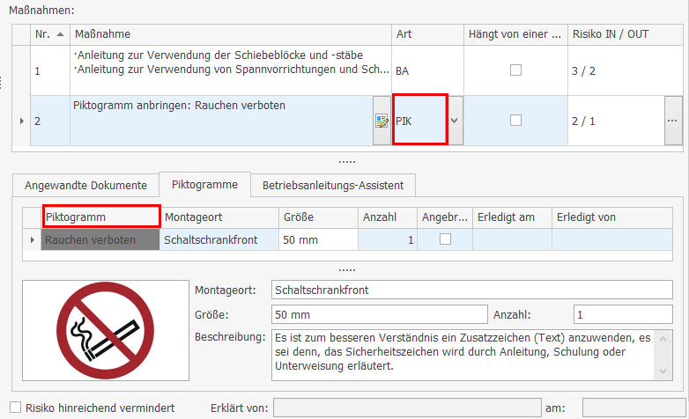Viewport: 689px width, 419px height.
Task: Click the row indicator arrow for measure 2
Action: [21, 121]
